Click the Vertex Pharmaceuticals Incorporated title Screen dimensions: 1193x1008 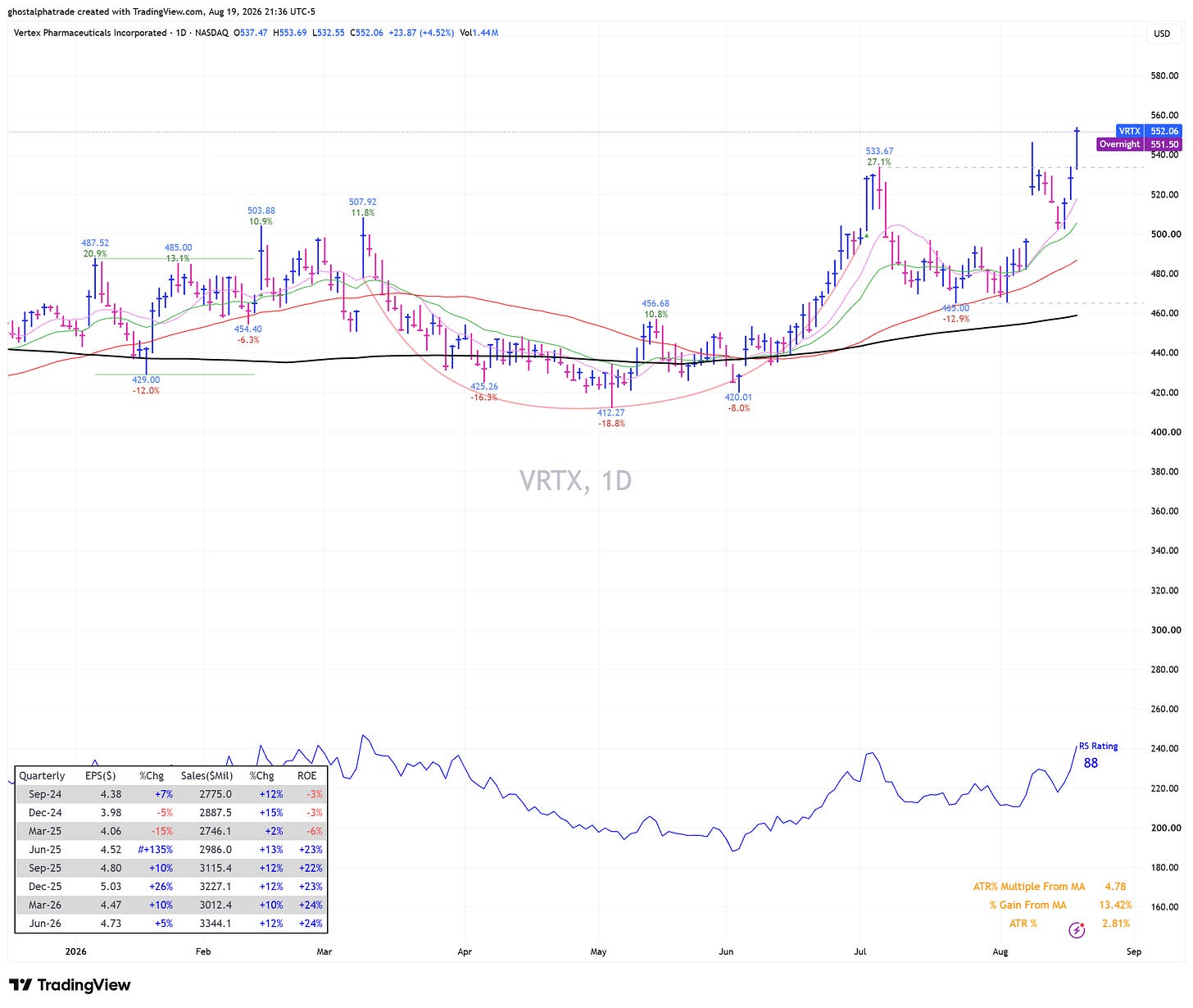click(x=90, y=33)
